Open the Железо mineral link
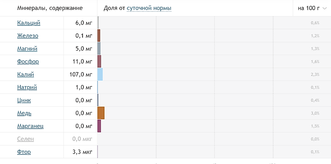Viewport: 331px width, 164px height. (x=28, y=36)
